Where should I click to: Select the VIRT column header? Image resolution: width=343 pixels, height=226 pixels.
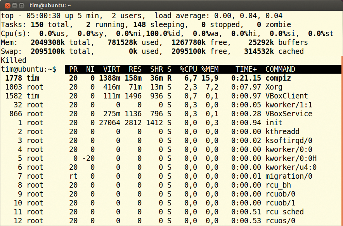pos(111,69)
